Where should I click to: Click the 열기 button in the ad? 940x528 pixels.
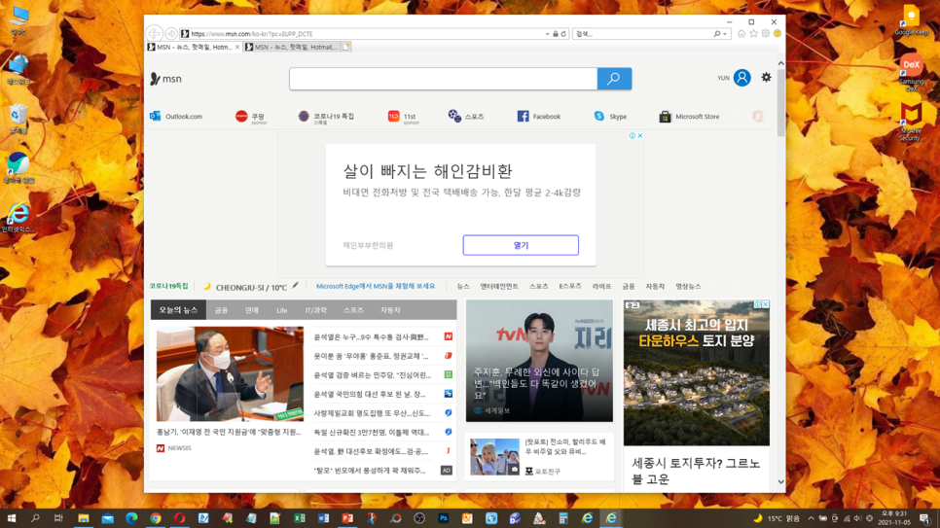click(521, 245)
